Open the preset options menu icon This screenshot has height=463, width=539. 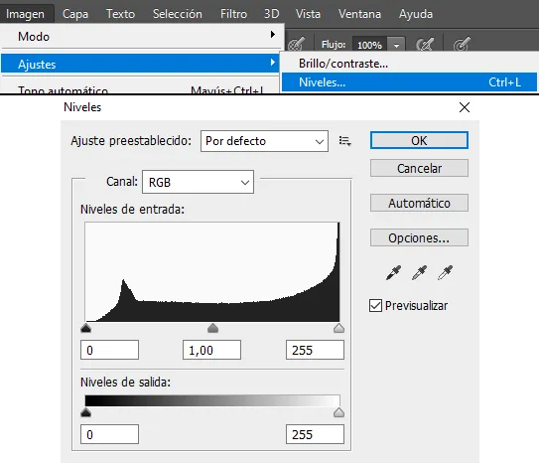coord(344,141)
